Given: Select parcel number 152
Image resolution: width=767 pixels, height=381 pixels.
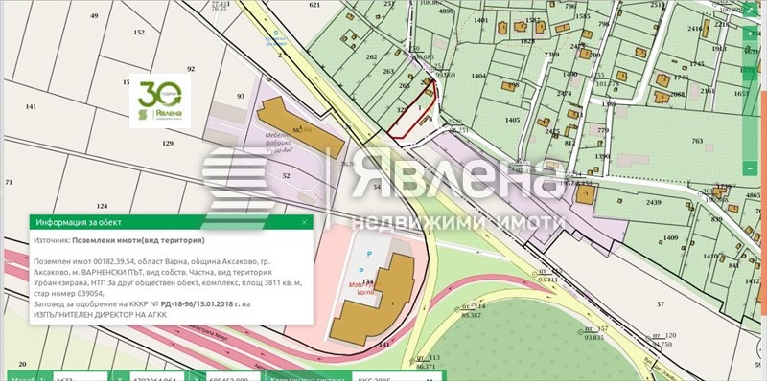Looking at the screenshot, I should pyautogui.click(x=139, y=33).
